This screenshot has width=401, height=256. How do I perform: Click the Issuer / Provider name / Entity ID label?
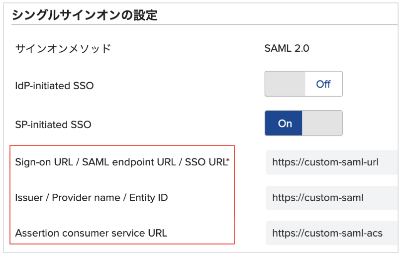pos(92,198)
